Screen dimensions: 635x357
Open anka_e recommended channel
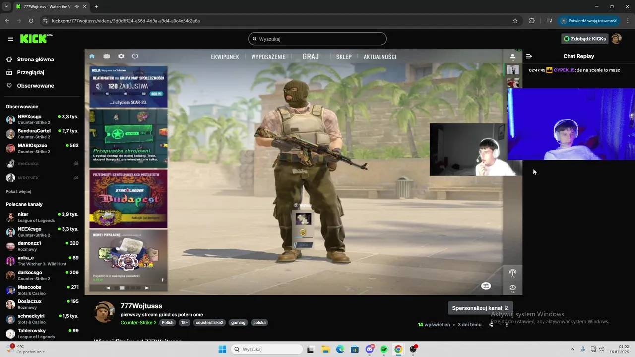click(42, 261)
